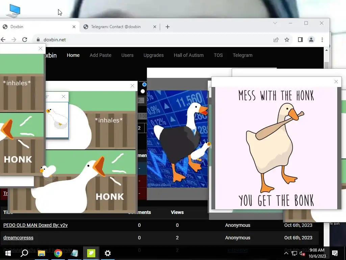This screenshot has width=346, height=260.
Task: Open This PC desktop icon
Action: 13,10
